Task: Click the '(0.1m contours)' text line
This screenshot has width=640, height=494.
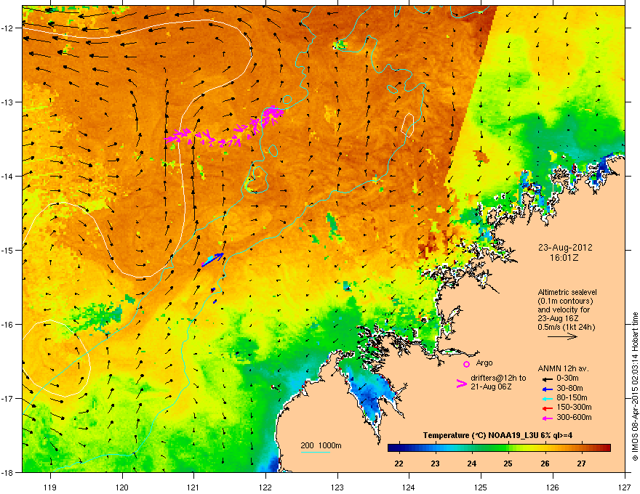Action: (565, 301)
